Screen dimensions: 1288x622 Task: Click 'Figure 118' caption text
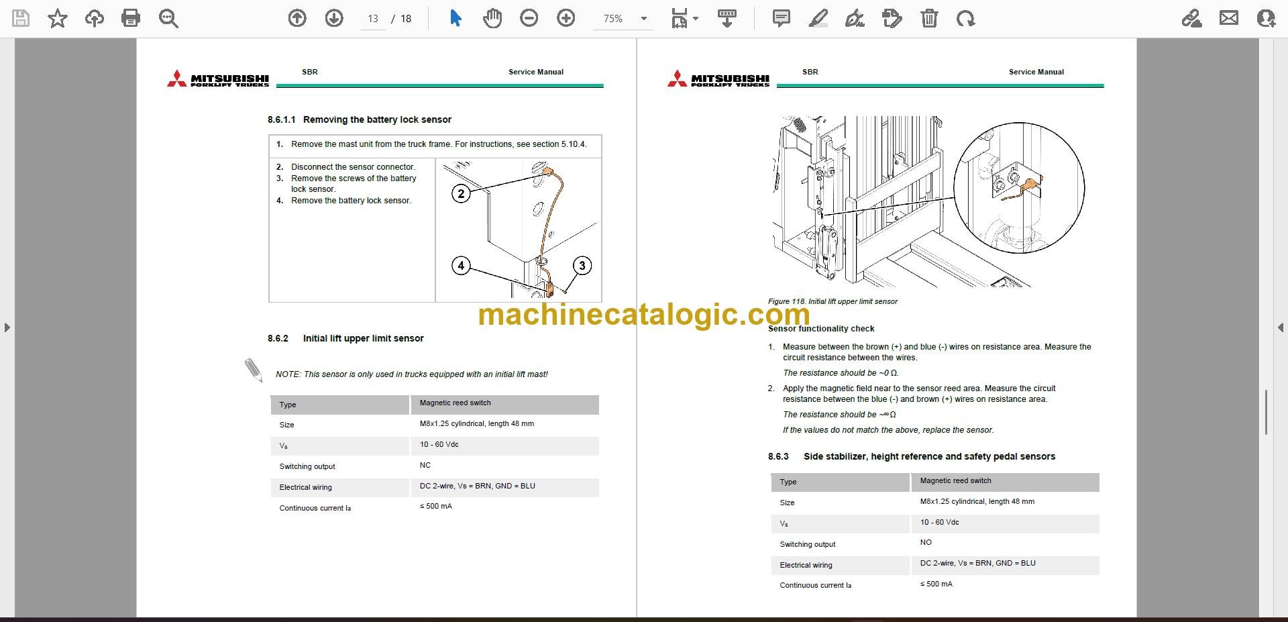coord(833,301)
